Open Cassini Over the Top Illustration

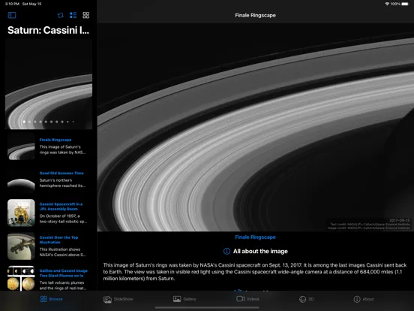(x=58, y=240)
